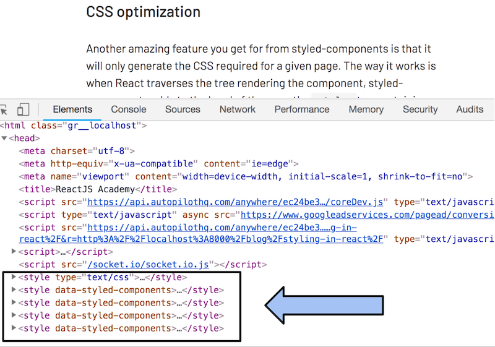
Task: Select the title ReactJS Academy line
Action: click(x=98, y=189)
